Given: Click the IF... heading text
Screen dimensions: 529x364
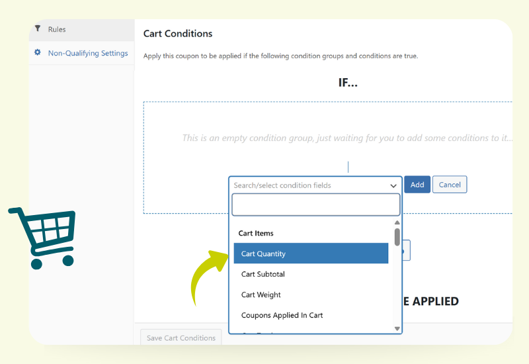Looking at the screenshot, I should pyautogui.click(x=348, y=83).
